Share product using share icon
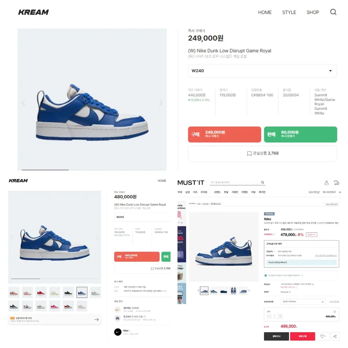Viewport: 348px width, 348px height. pyautogui.click(x=335, y=336)
